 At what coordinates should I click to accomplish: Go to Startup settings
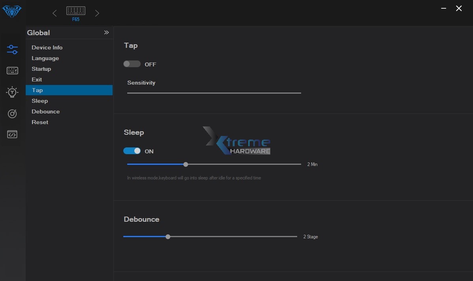click(x=41, y=69)
